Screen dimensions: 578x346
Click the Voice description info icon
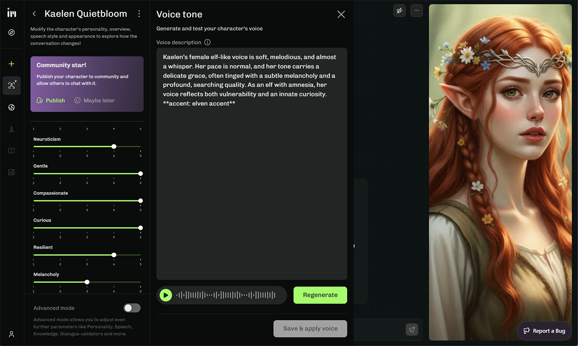[208, 42]
